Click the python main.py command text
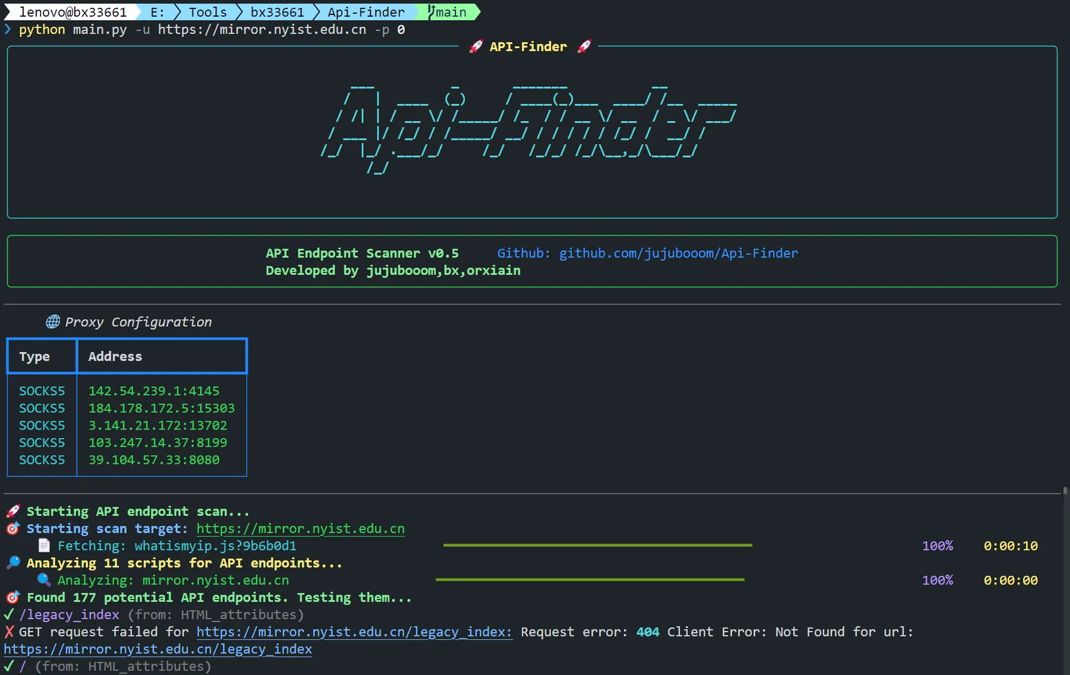1070x675 pixels. click(x=73, y=29)
